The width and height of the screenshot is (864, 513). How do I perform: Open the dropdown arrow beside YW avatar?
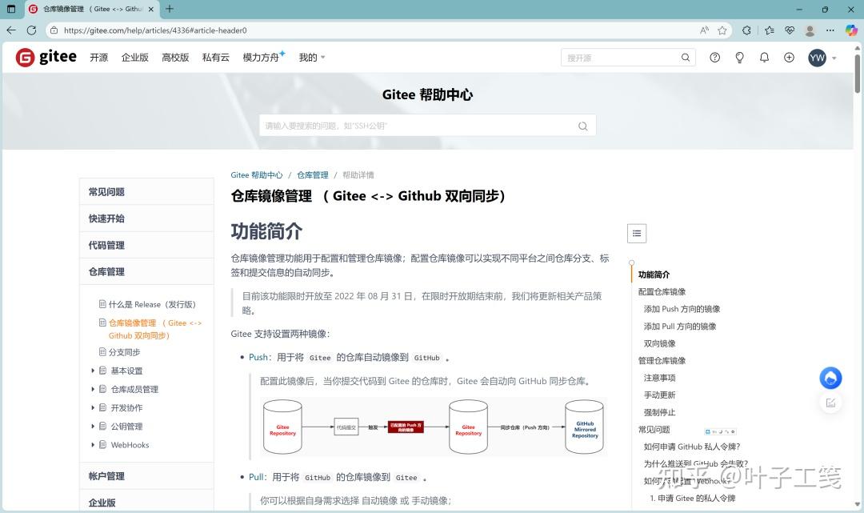point(834,58)
